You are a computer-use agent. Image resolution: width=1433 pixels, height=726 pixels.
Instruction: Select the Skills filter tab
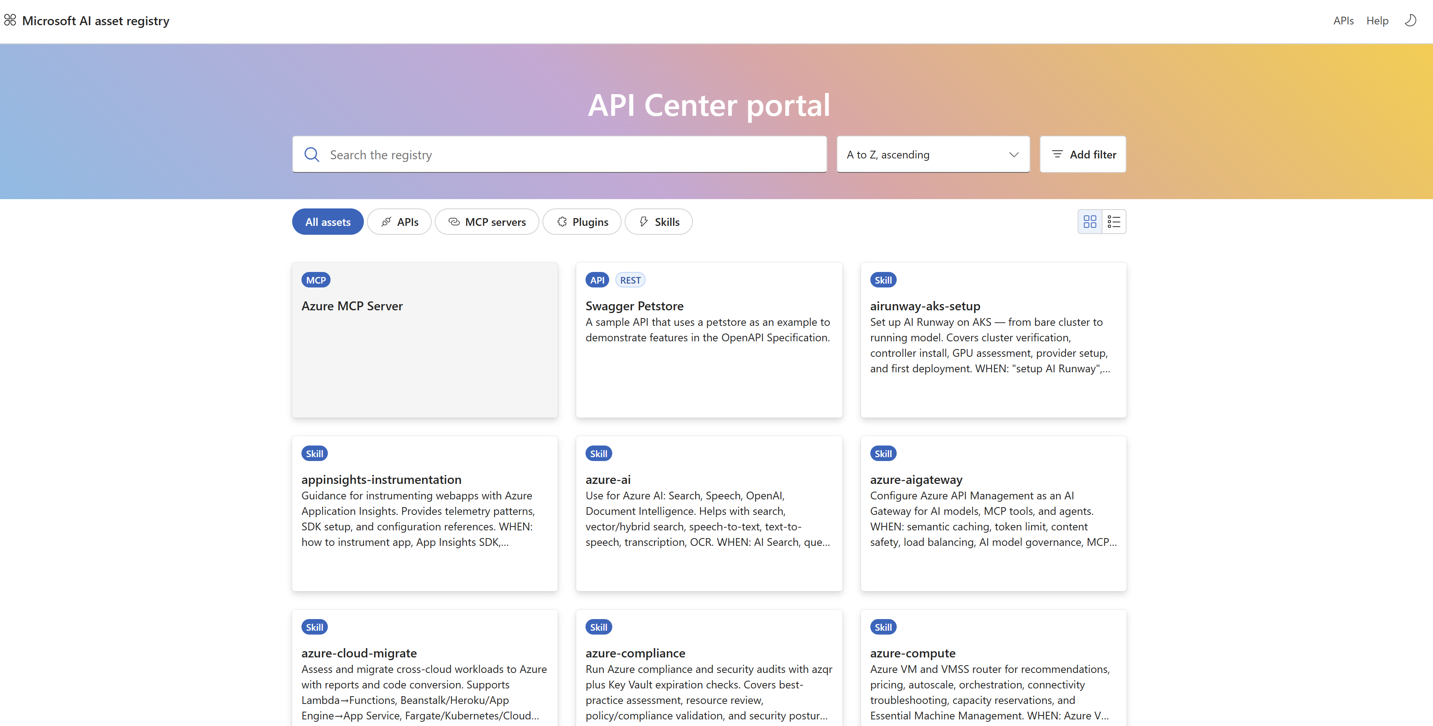659,222
